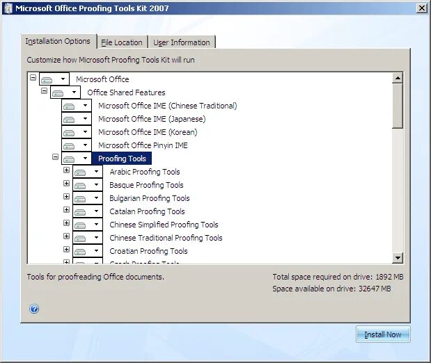This screenshot has height=363, width=431.
Task: Open help via the blue question mark
Action: (34, 309)
